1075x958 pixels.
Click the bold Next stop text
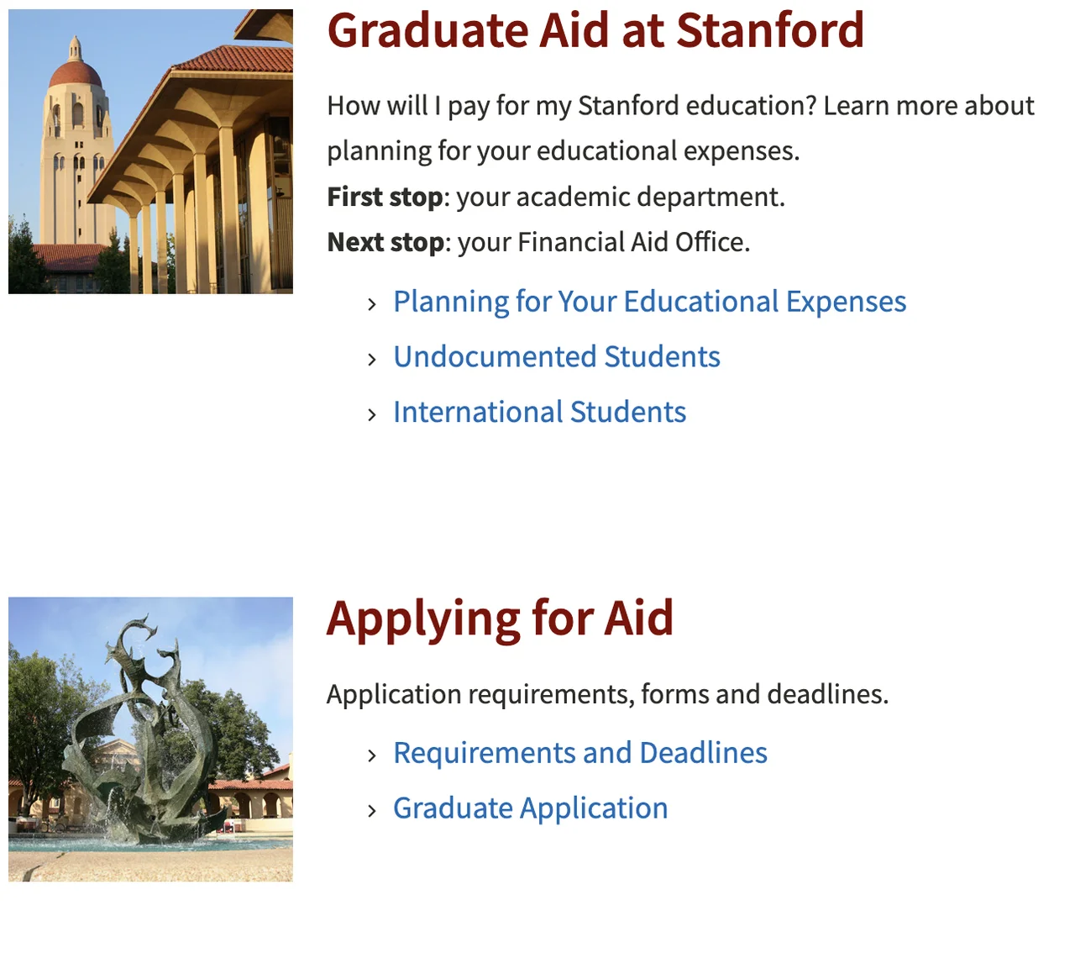coord(385,242)
